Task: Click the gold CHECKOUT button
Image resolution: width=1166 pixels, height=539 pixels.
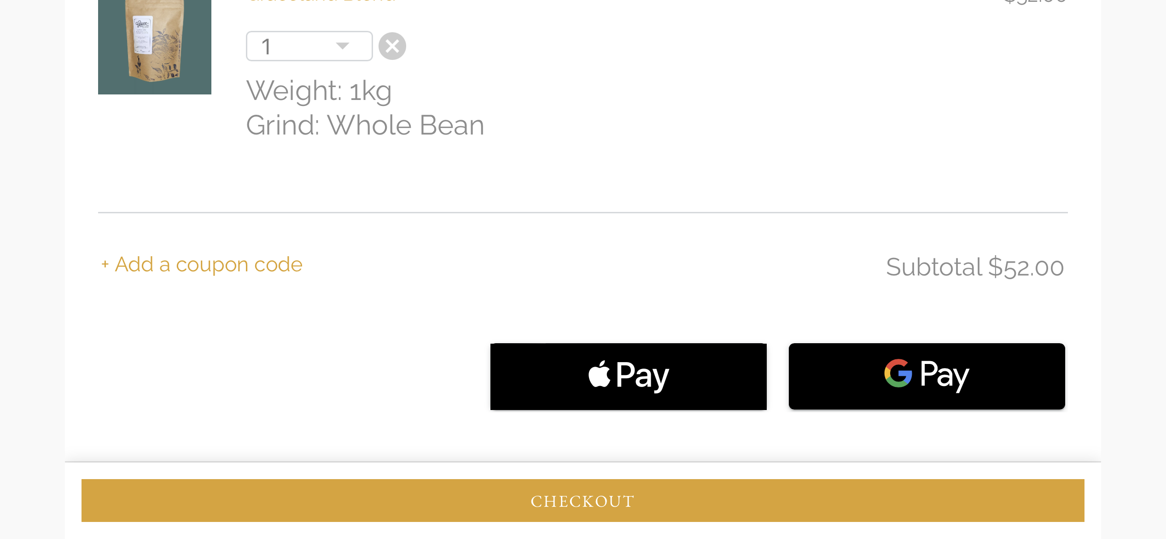Action: click(583, 500)
